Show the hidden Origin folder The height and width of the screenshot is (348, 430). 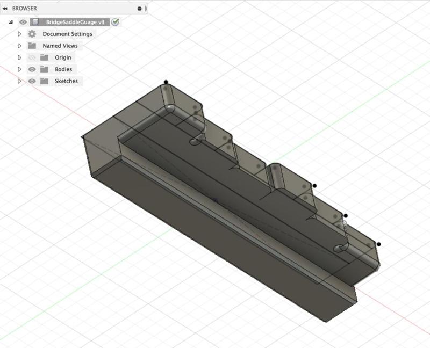coord(32,57)
